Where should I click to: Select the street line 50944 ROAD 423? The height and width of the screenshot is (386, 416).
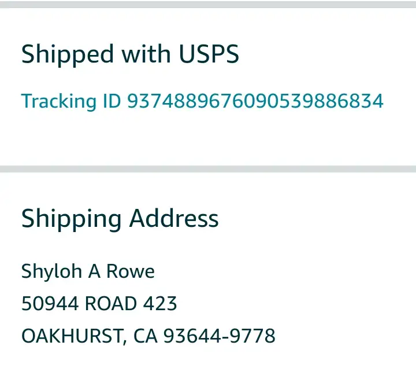tap(99, 303)
